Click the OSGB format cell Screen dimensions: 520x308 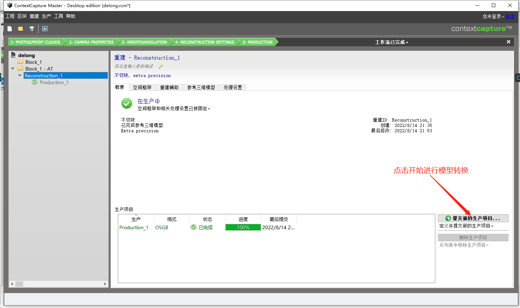[x=162, y=227]
